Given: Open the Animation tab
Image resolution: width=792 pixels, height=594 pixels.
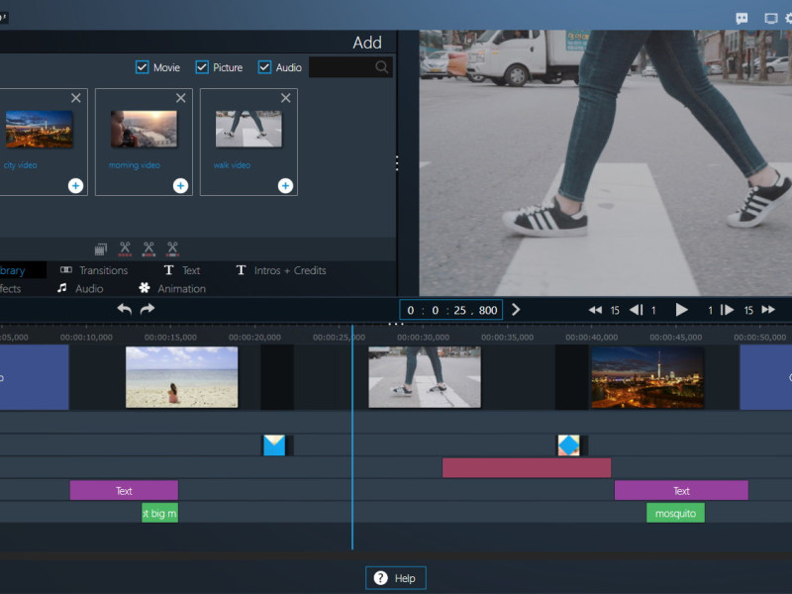Looking at the screenshot, I should coord(172,288).
